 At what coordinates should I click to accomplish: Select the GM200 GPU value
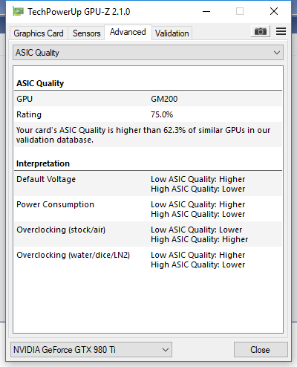(x=164, y=99)
